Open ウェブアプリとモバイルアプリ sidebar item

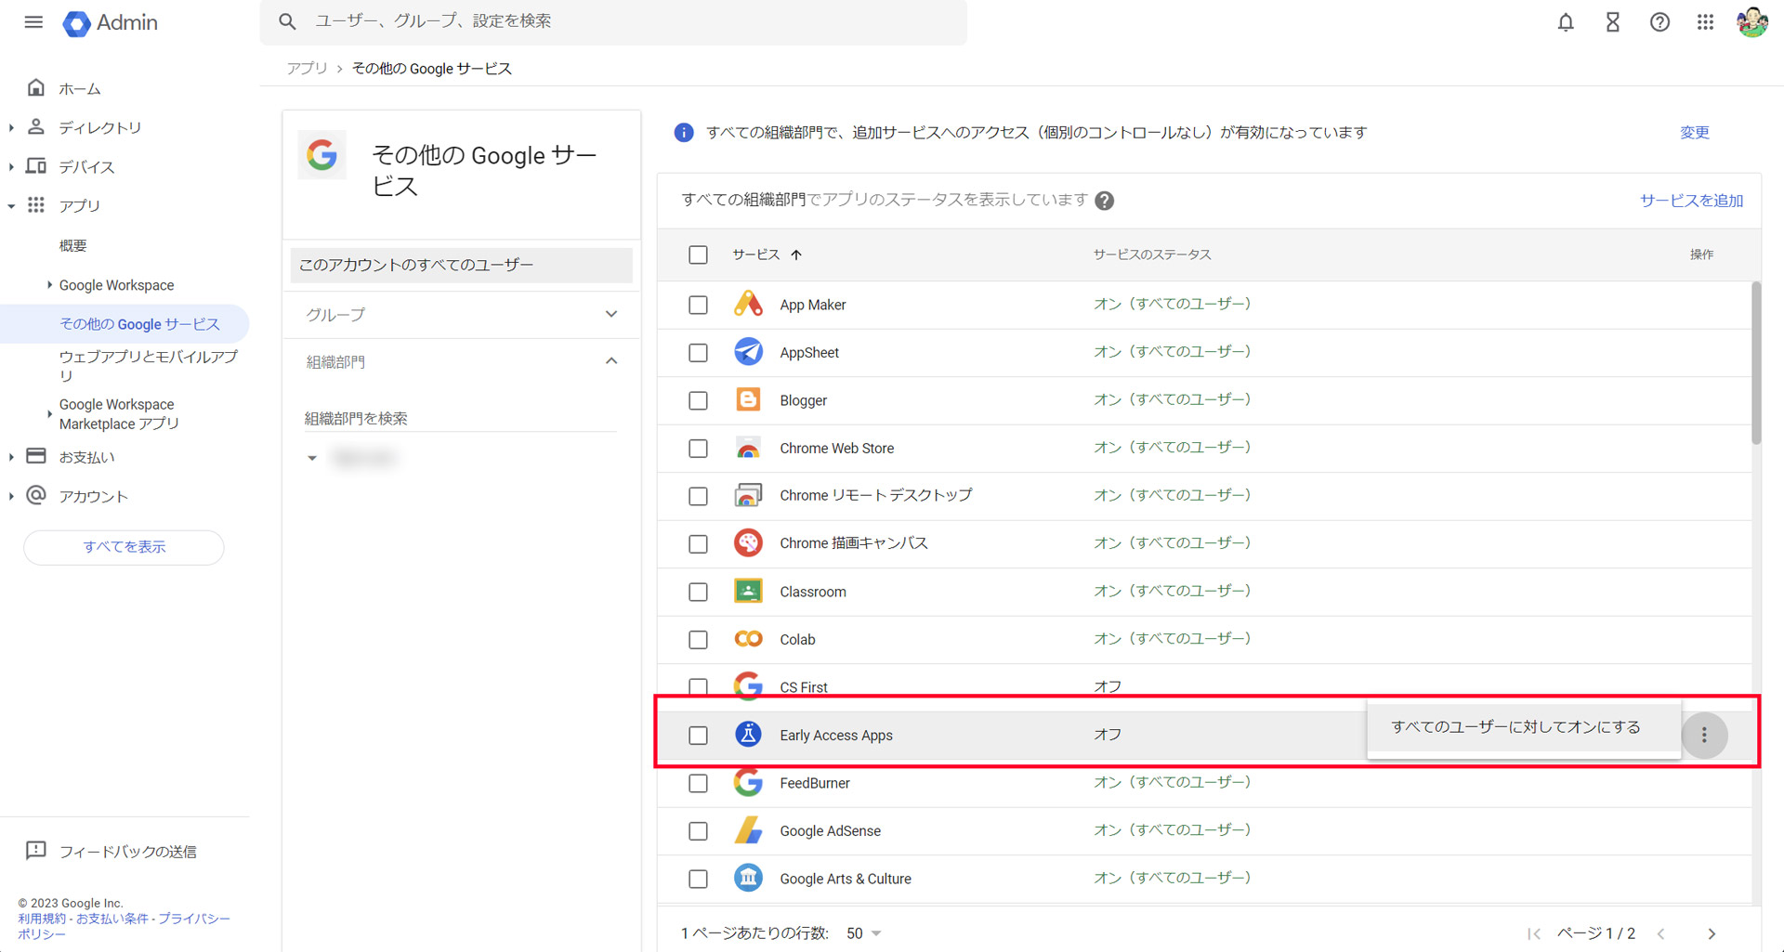click(x=149, y=366)
